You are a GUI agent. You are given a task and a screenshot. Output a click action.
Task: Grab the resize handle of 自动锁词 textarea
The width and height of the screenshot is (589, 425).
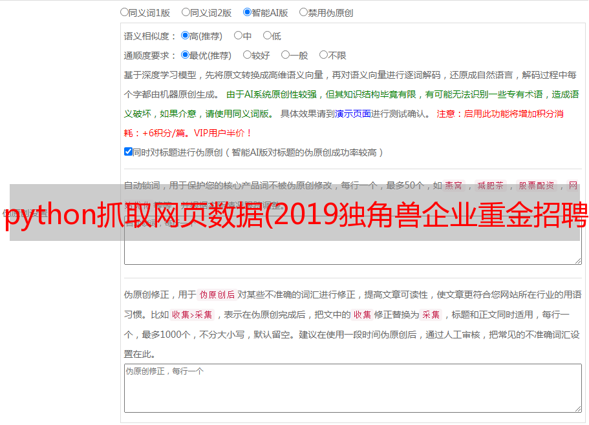point(578,261)
